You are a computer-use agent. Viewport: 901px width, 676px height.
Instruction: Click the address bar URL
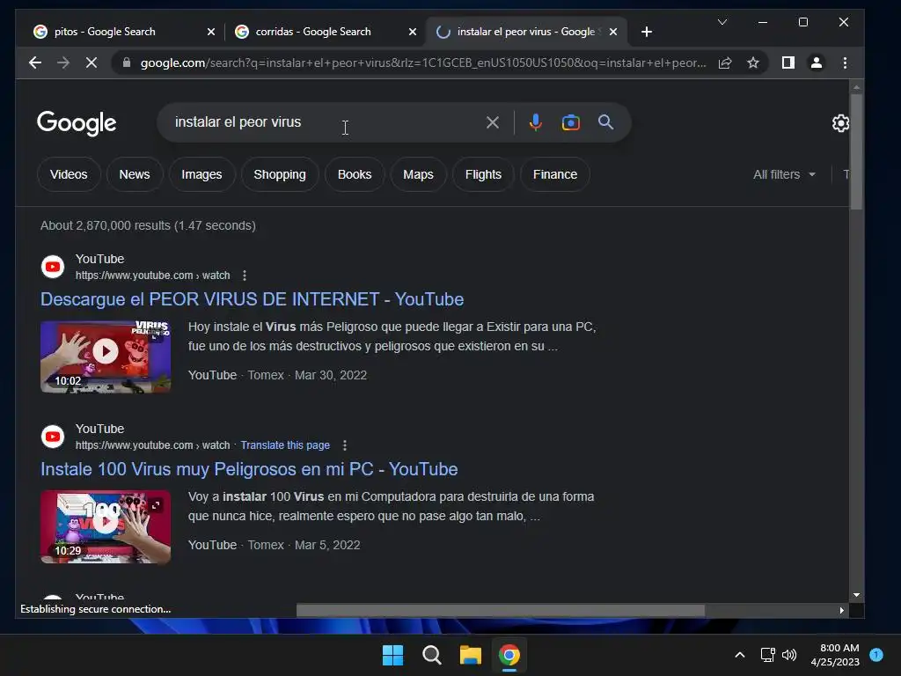pos(423,62)
